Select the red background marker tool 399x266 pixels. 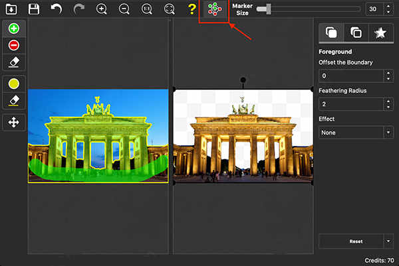tap(14, 45)
